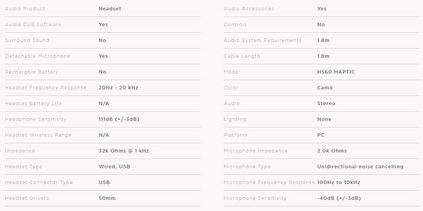Click the HS60 HAPTIC model value

click(336, 72)
